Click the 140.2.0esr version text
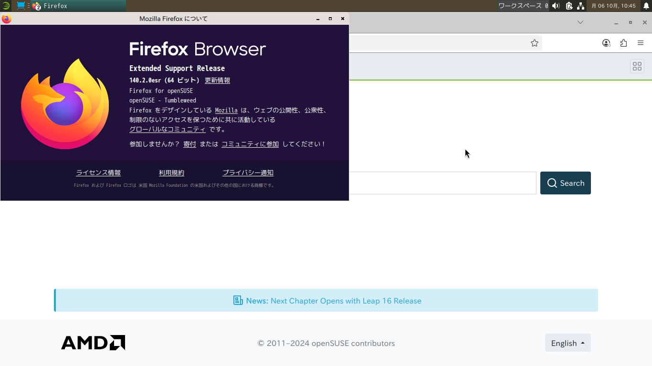This screenshot has width=652, height=366. click(164, 80)
